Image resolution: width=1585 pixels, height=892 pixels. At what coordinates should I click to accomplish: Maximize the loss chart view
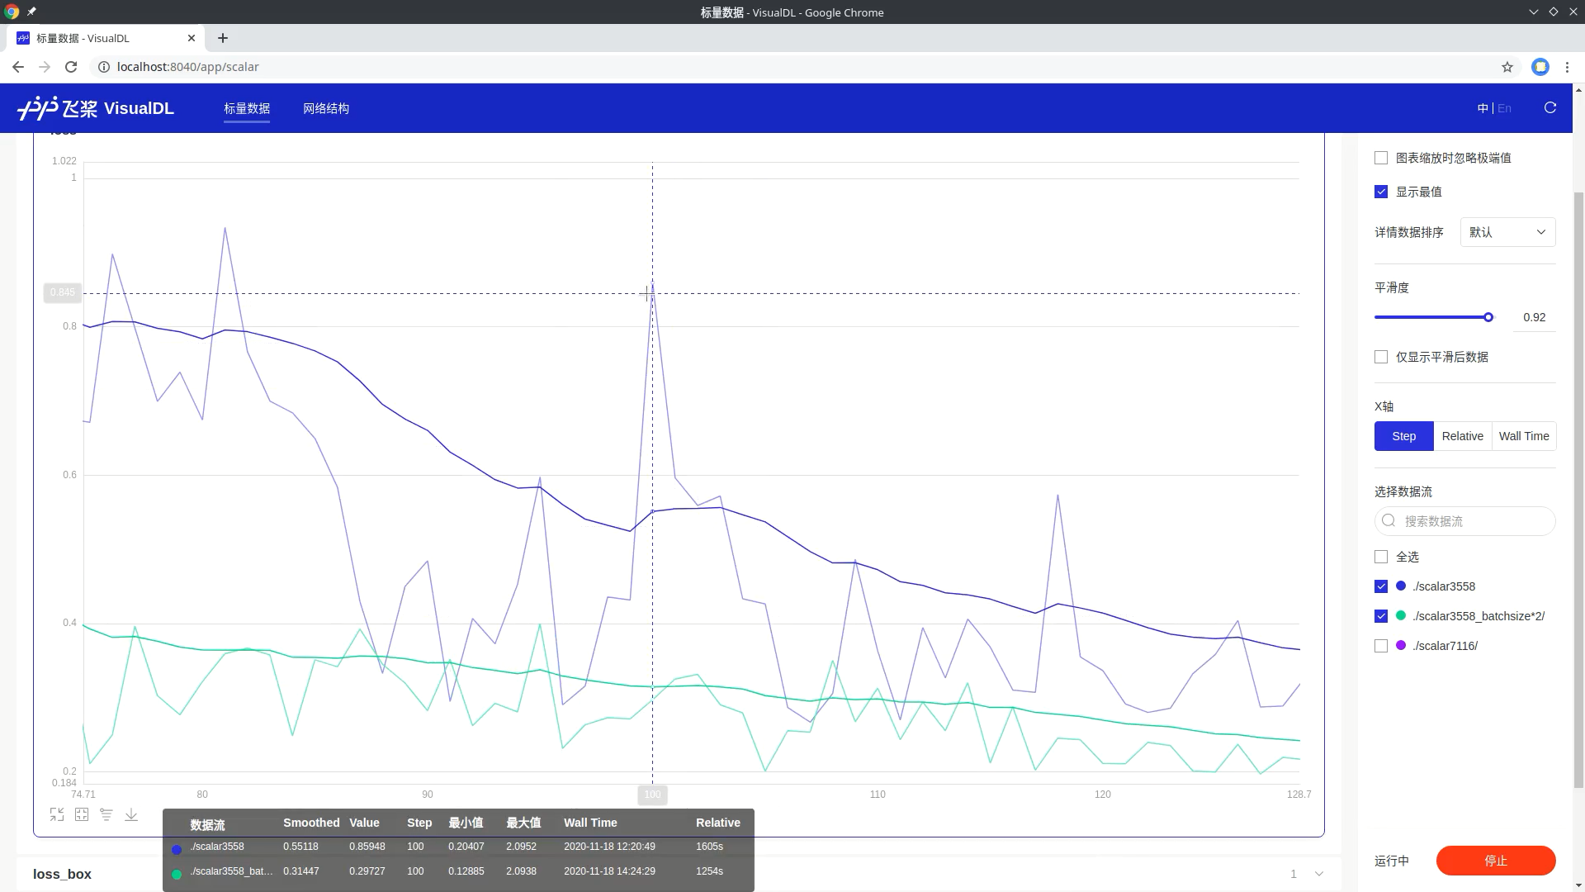click(82, 814)
